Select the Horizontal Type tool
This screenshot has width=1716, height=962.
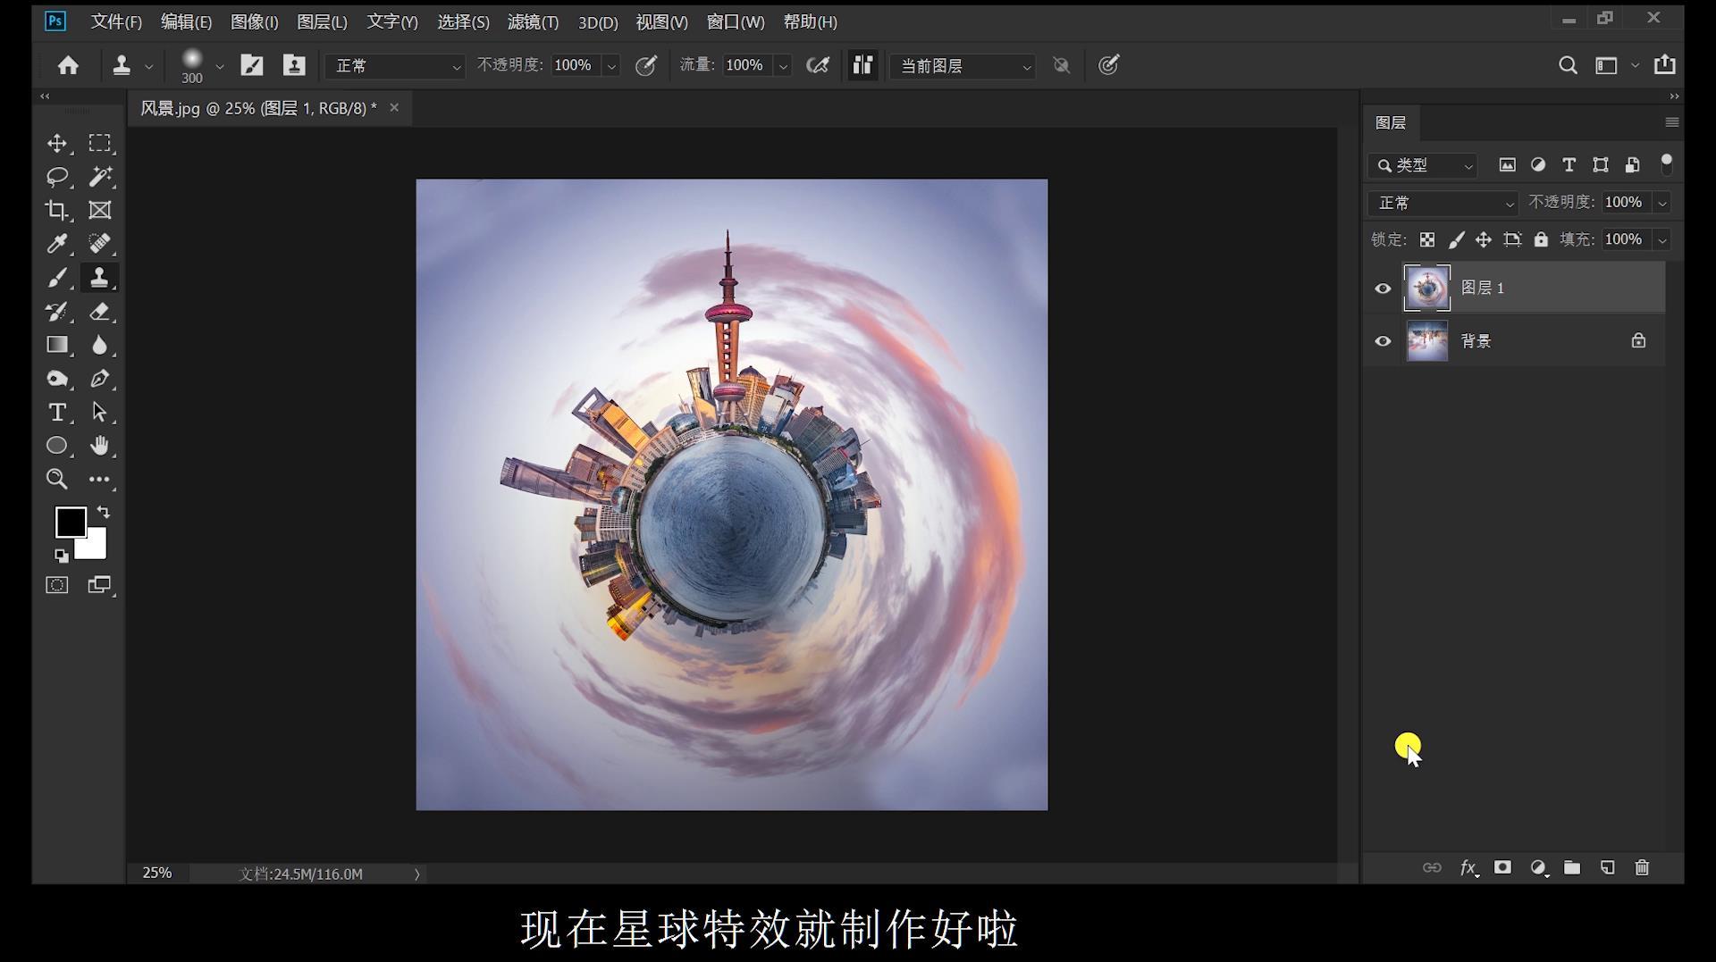tap(57, 413)
